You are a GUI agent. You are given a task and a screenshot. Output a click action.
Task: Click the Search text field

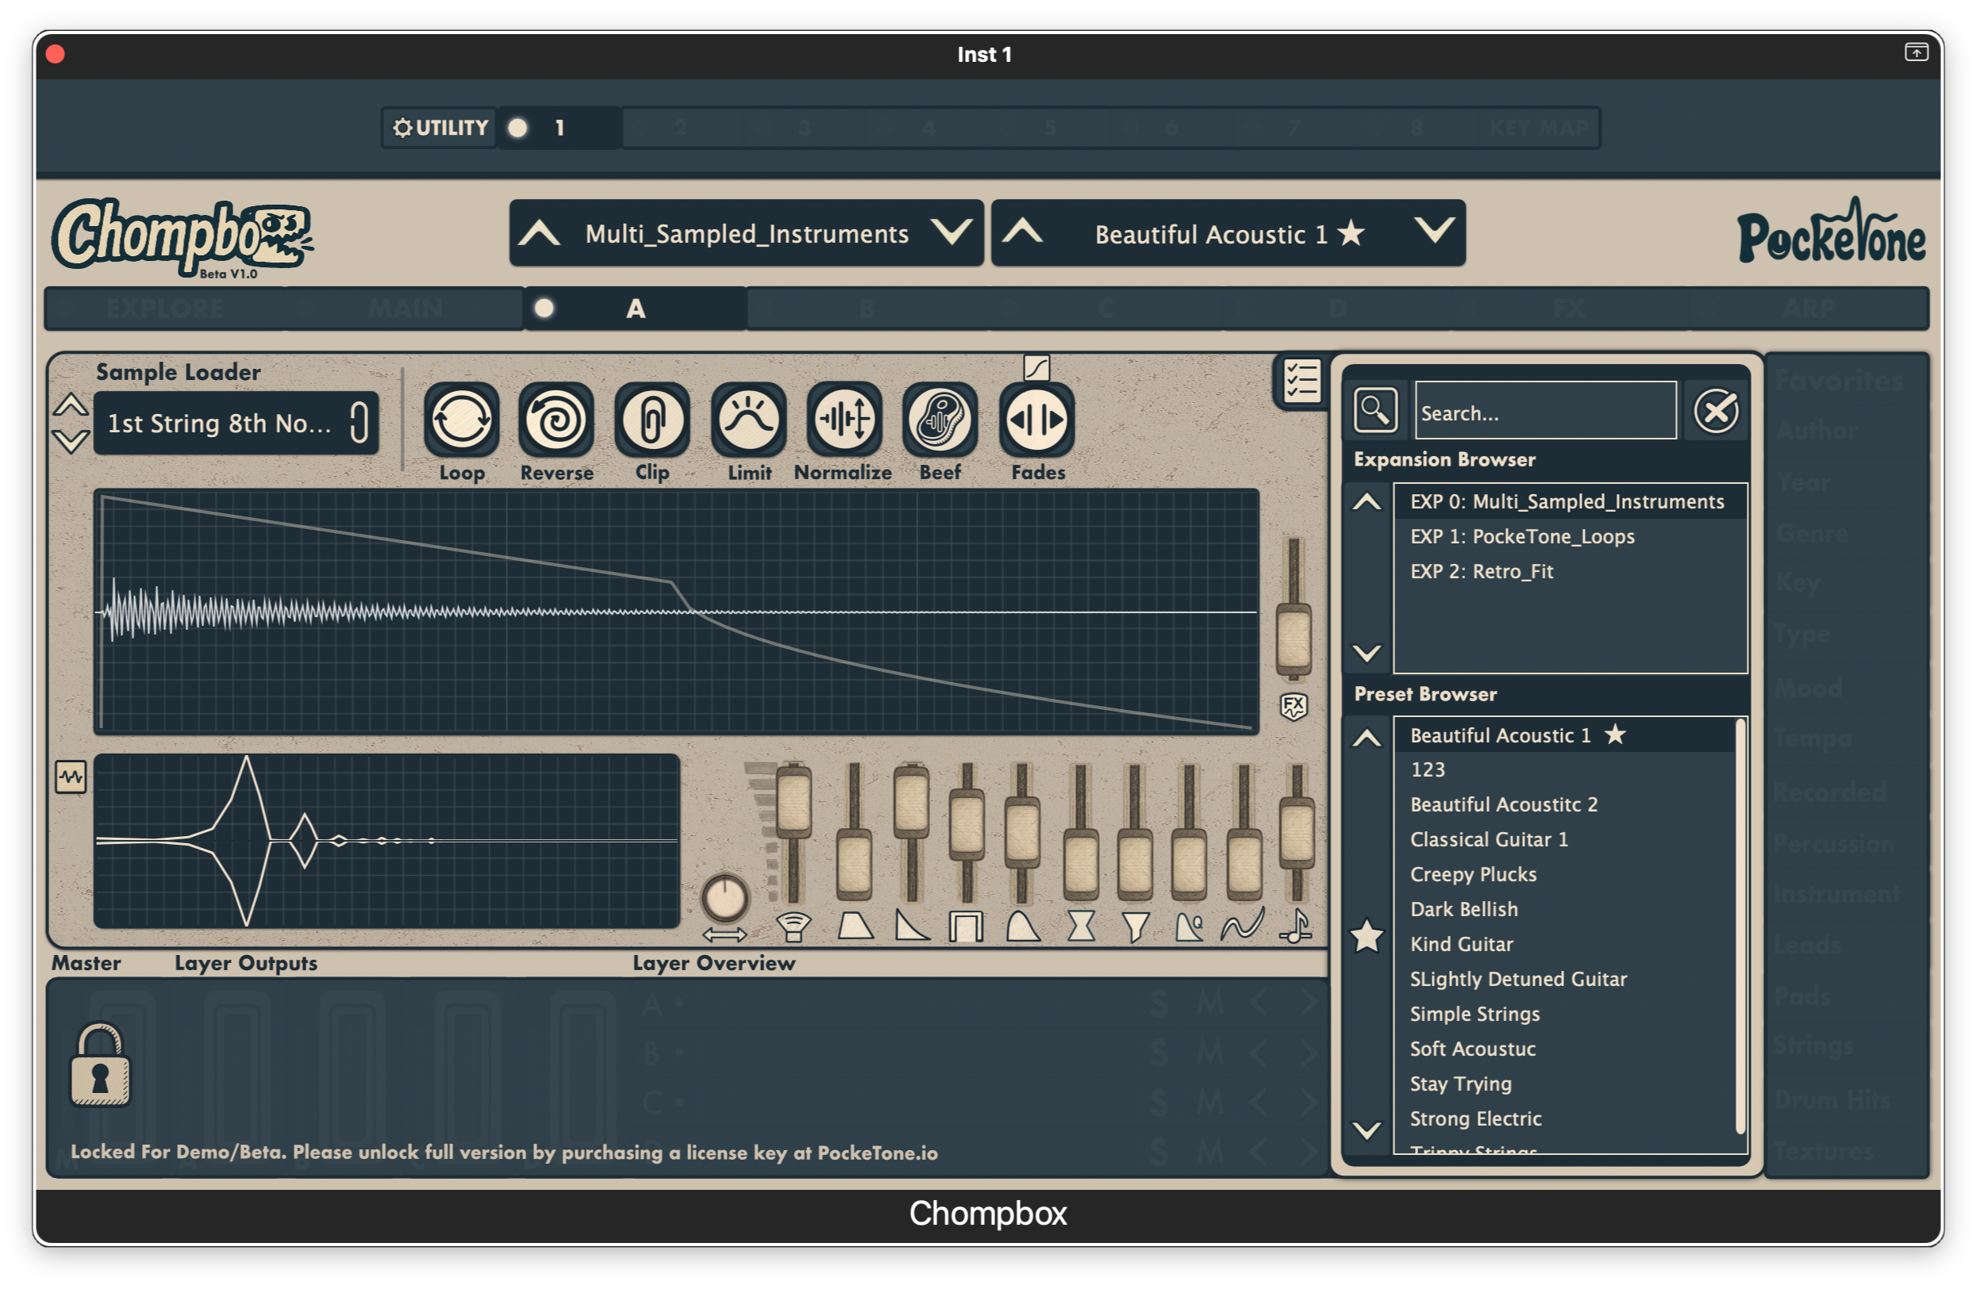pos(1545,412)
